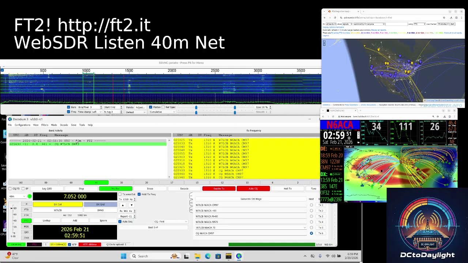Screen dimensions: 468x263
Task: Open the File menu in Decodium
Action: pos(10,125)
